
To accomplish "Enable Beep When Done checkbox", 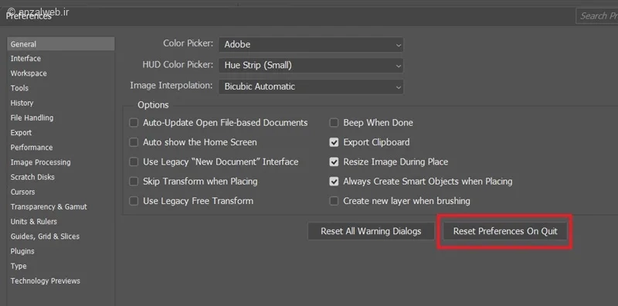I will 334,123.
